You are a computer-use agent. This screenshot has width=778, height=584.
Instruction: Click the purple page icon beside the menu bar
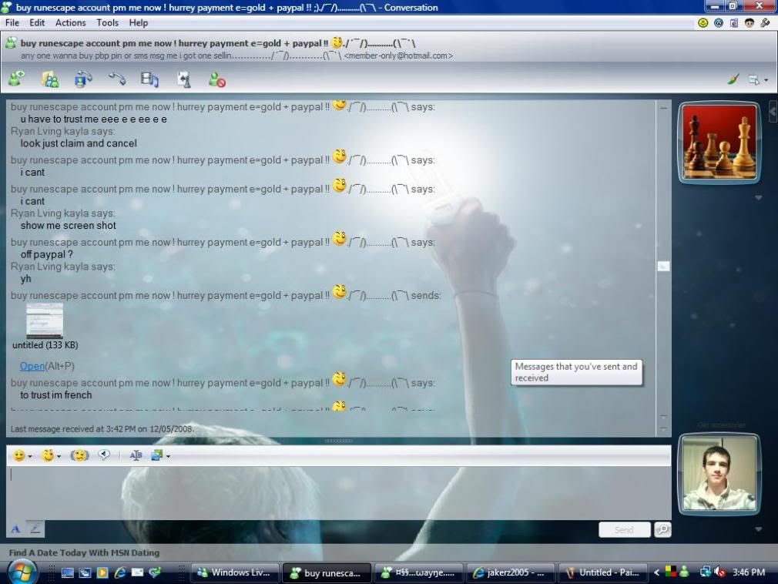click(x=734, y=23)
